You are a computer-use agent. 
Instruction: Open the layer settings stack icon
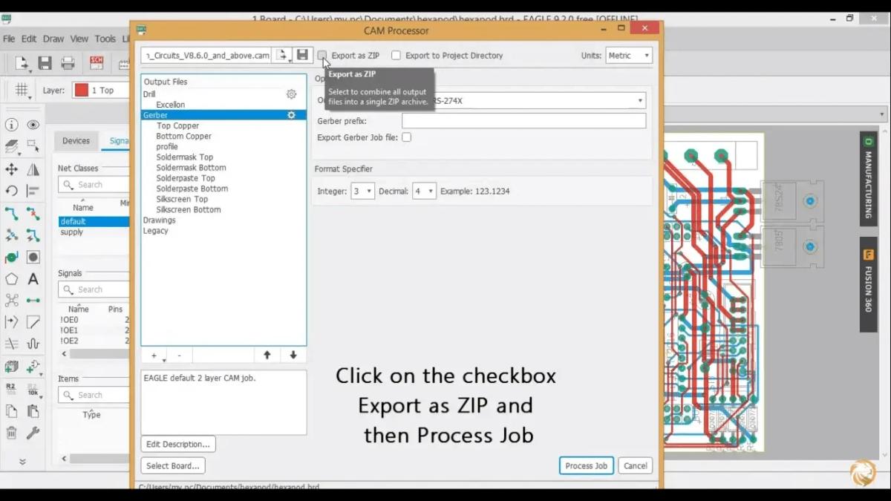(x=11, y=146)
